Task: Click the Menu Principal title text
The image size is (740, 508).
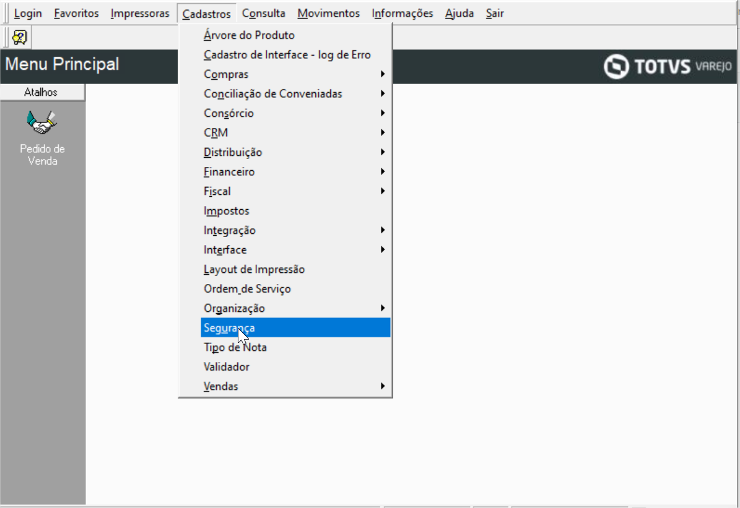Action: pos(62,64)
